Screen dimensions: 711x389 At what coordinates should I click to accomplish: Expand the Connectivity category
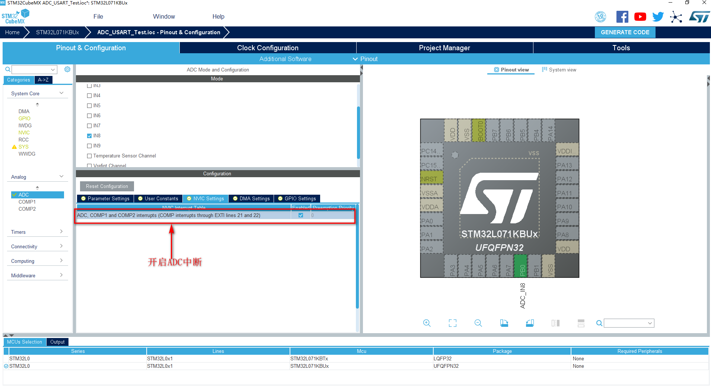(61, 246)
